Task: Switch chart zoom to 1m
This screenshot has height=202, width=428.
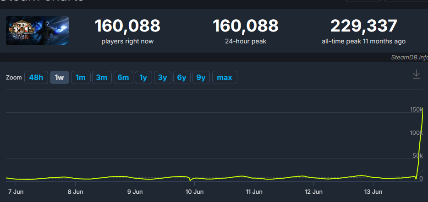Action: [81, 78]
